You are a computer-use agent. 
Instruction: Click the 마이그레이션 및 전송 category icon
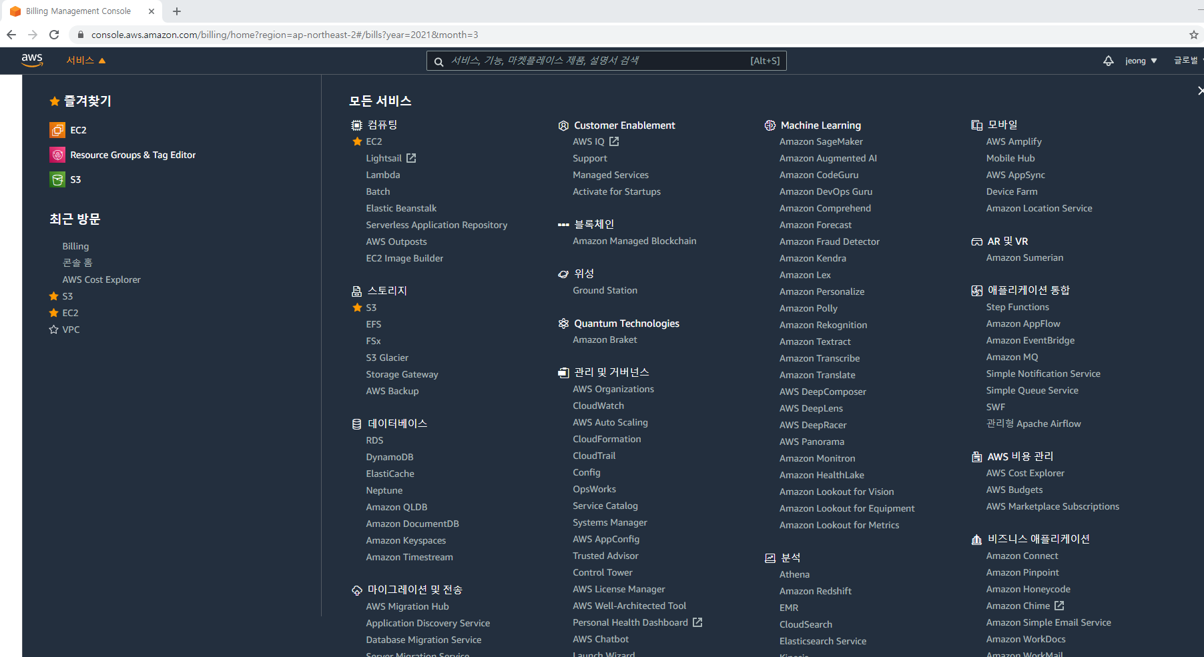pyautogui.click(x=357, y=590)
